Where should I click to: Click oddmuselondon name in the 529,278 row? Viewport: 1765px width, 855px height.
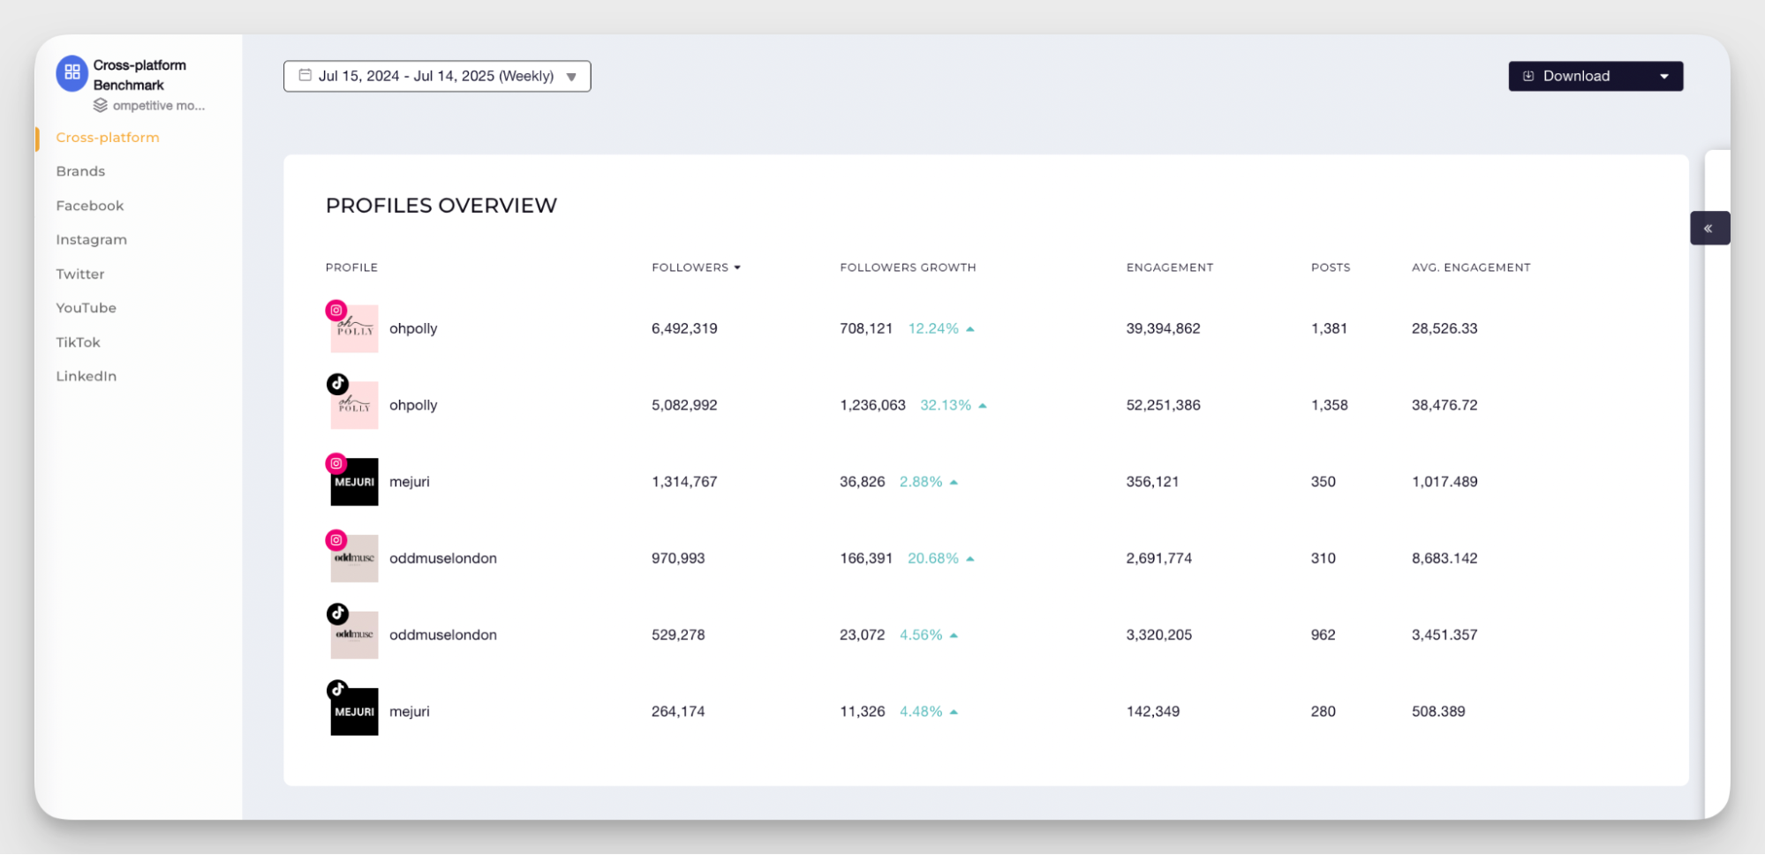[x=443, y=635]
